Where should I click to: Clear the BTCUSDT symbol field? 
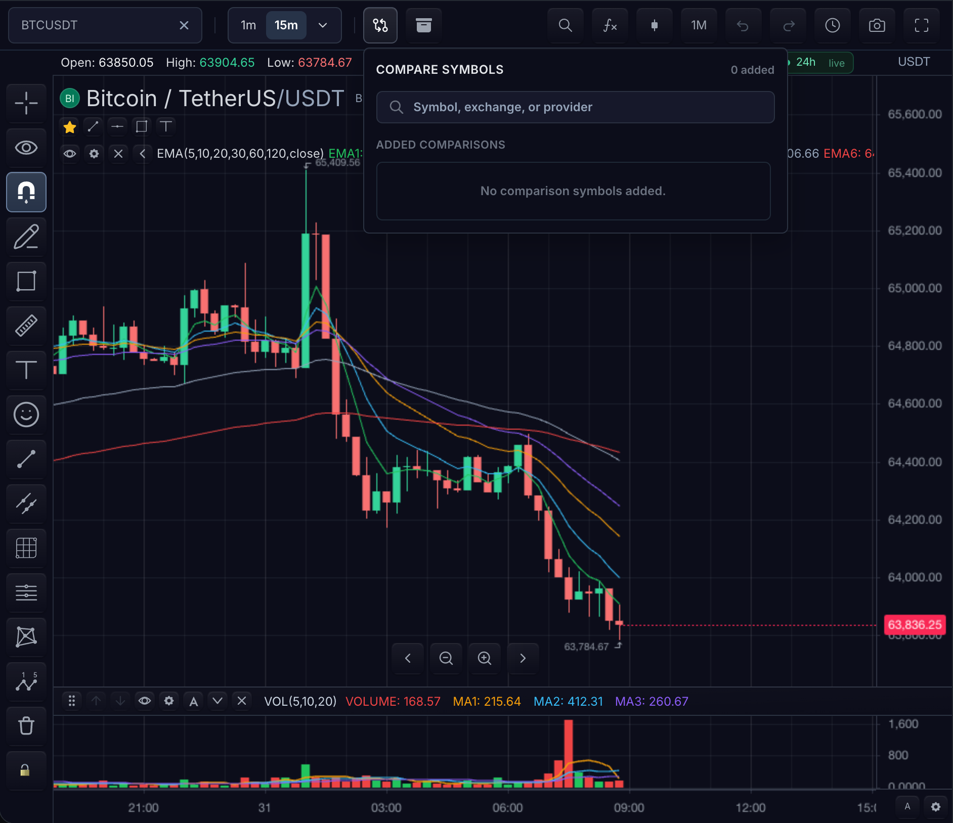tap(184, 25)
